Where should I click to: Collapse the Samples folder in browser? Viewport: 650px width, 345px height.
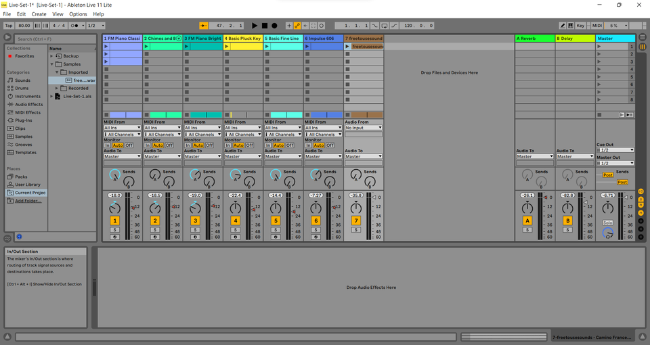click(52, 64)
